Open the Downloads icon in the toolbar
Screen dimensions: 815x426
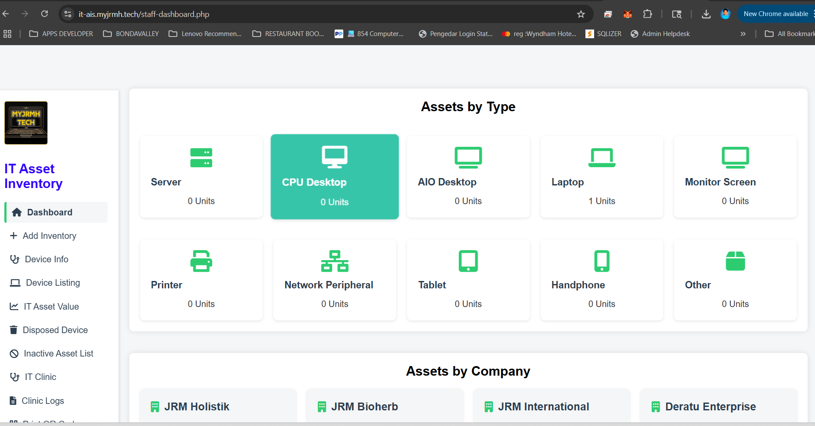click(707, 13)
